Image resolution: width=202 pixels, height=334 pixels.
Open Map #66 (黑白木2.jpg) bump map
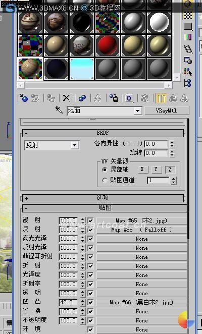click(x=141, y=302)
